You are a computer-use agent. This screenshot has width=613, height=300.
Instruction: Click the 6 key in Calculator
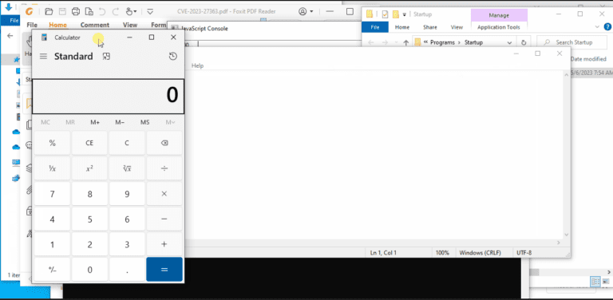(x=127, y=219)
